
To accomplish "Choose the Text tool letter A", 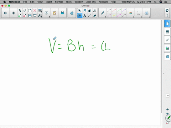I will (84, 16).
